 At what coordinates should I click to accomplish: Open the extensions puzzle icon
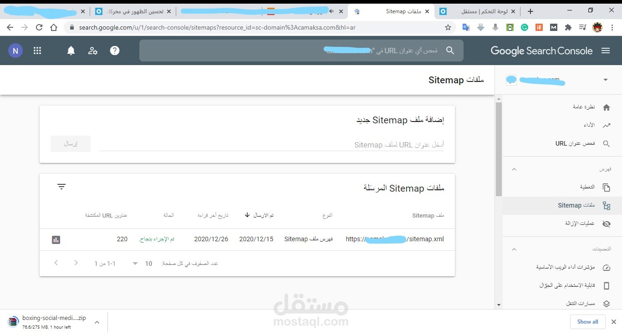point(568,27)
